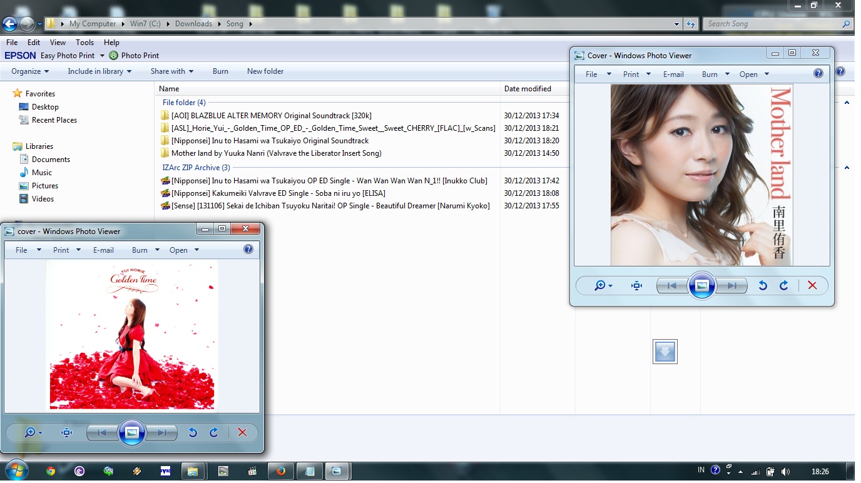This screenshot has height=483, width=861.
Task: Open Windows Explorer taskbar button
Action: point(193,471)
